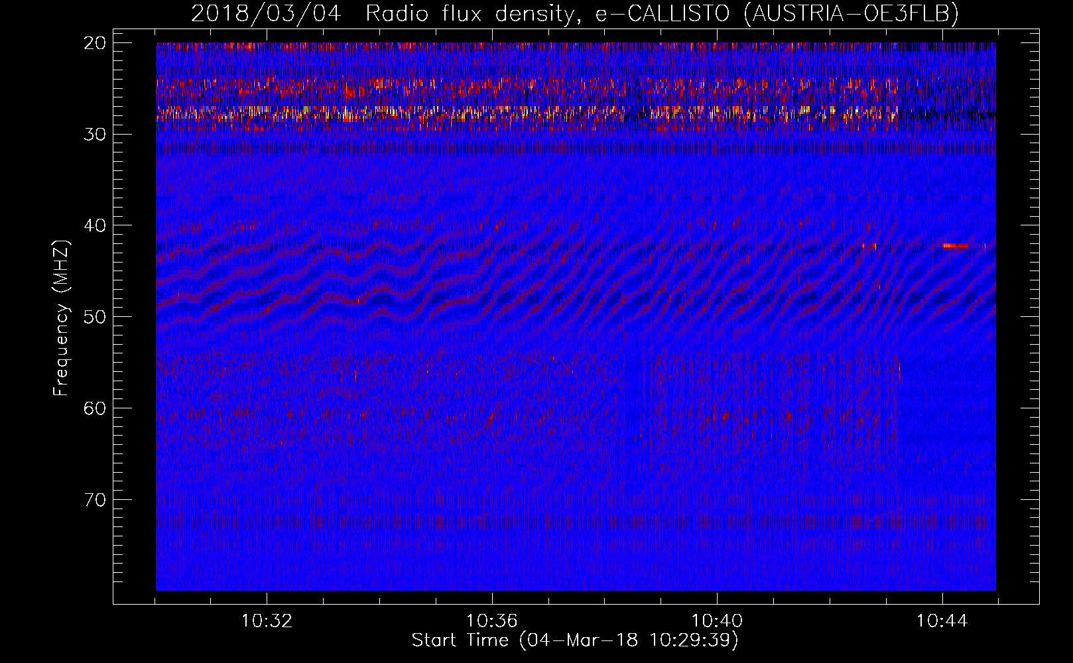
Task: Click the 50 frequency tick label
Action: [x=95, y=317]
